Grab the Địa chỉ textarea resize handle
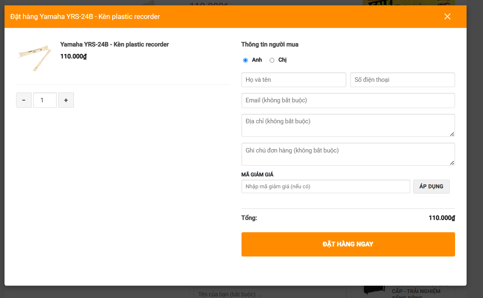The height and width of the screenshot is (298, 483). (452, 134)
